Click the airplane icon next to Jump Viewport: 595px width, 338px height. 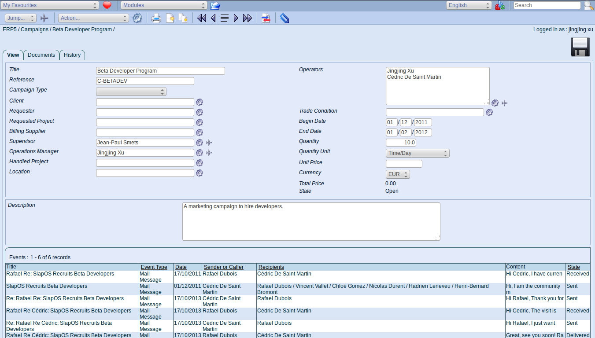click(x=44, y=18)
